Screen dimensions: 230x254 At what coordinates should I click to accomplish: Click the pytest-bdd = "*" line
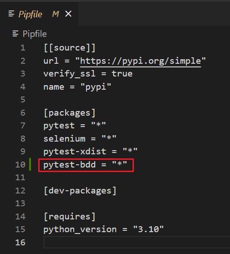click(x=85, y=165)
